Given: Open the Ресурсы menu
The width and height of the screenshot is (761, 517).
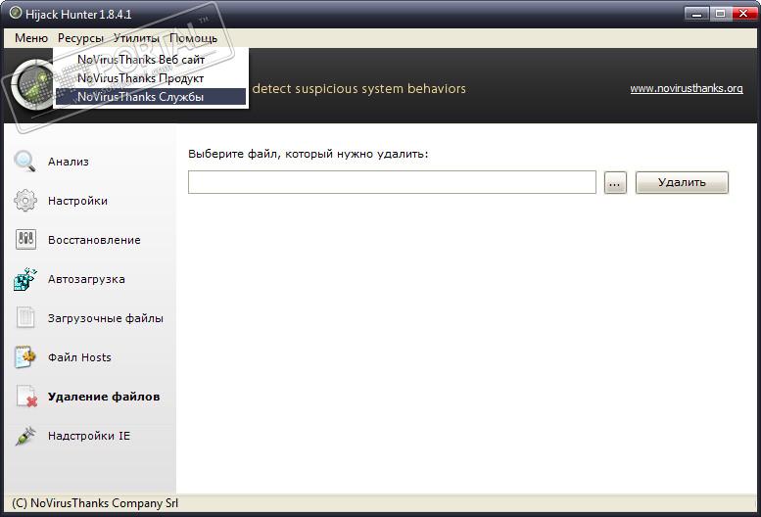Looking at the screenshot, I should (80, 38).
